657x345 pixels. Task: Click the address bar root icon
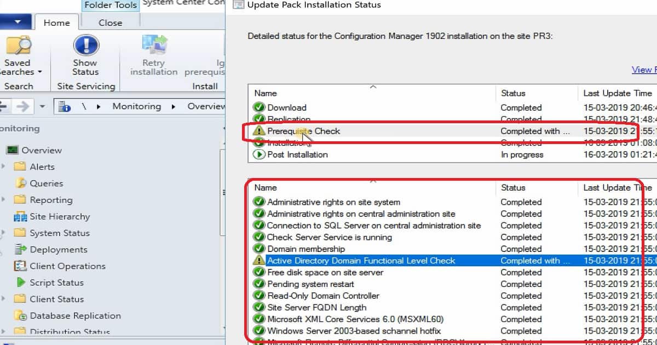click(x=64, y=106)
